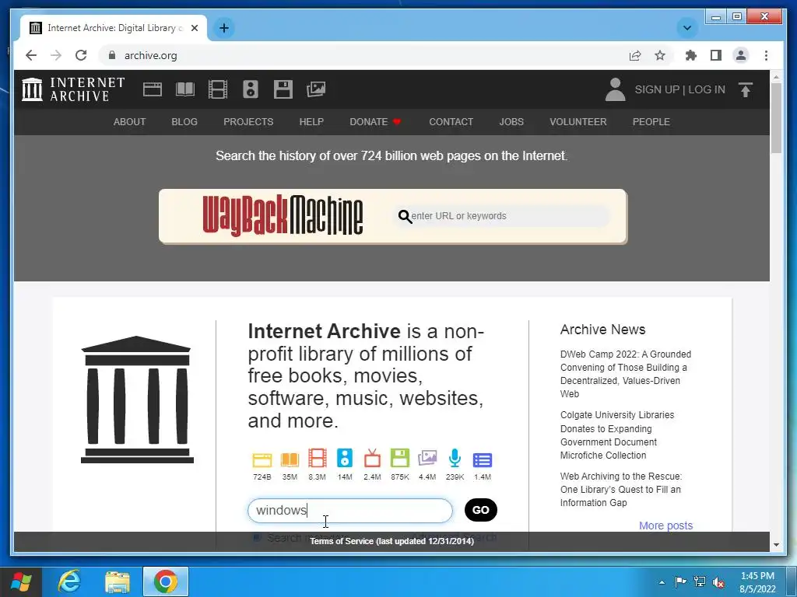This screenshot has width=797, height=597.
Task: Open the Audio (speaker) icon in the top nav
Action: tap(250, 89)
